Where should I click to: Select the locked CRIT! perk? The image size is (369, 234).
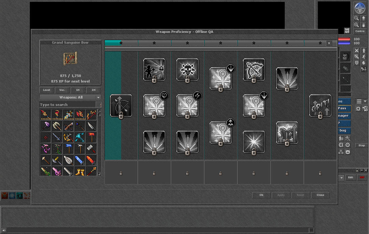320,106
